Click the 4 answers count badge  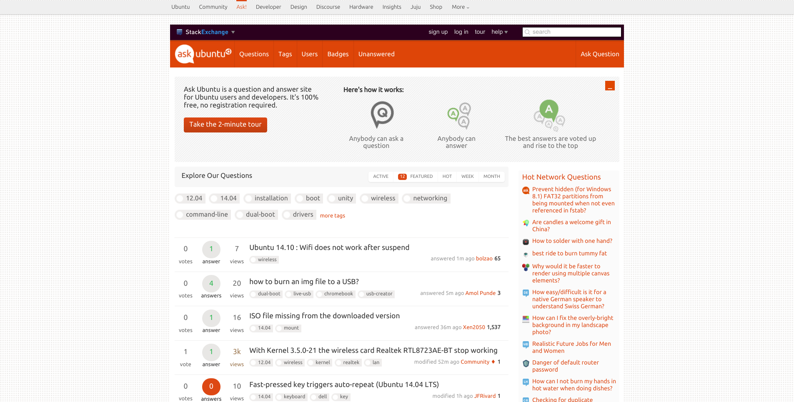pos(211,284)
